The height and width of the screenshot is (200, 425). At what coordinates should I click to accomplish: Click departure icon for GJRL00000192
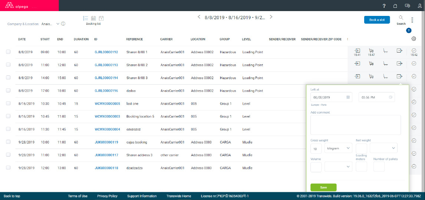tap(399, 51)
